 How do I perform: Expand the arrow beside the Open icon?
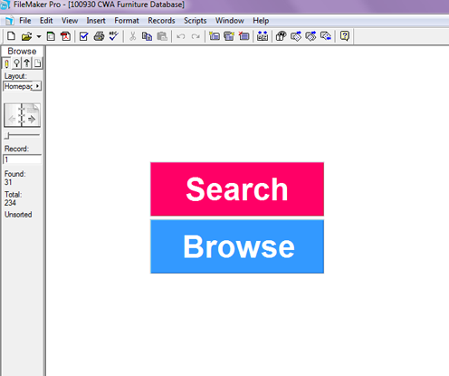(39, 37)
